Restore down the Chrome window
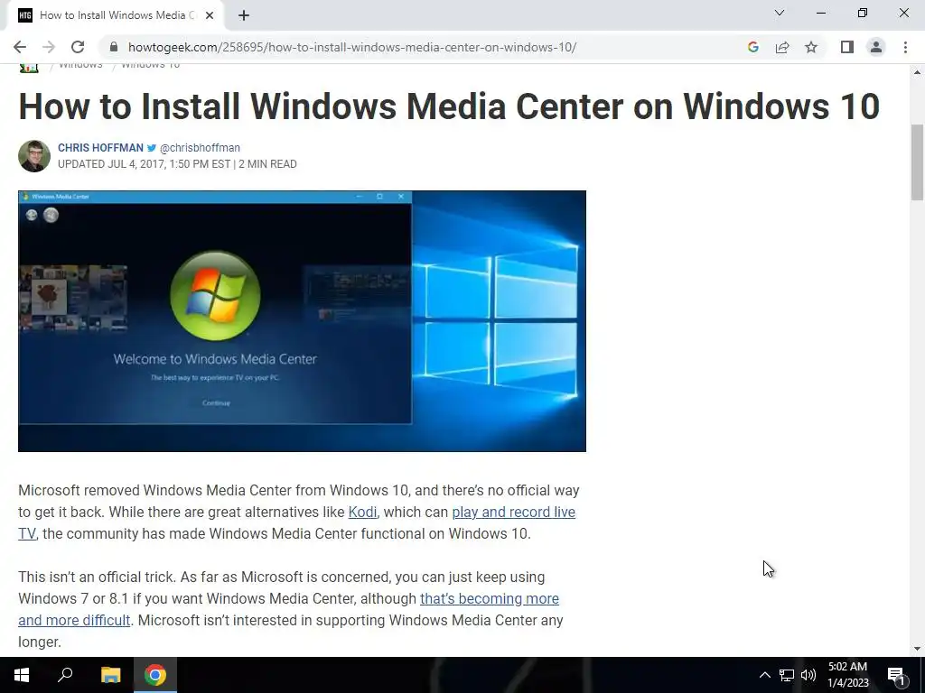 pyautogui.click(x=863, y=13)
